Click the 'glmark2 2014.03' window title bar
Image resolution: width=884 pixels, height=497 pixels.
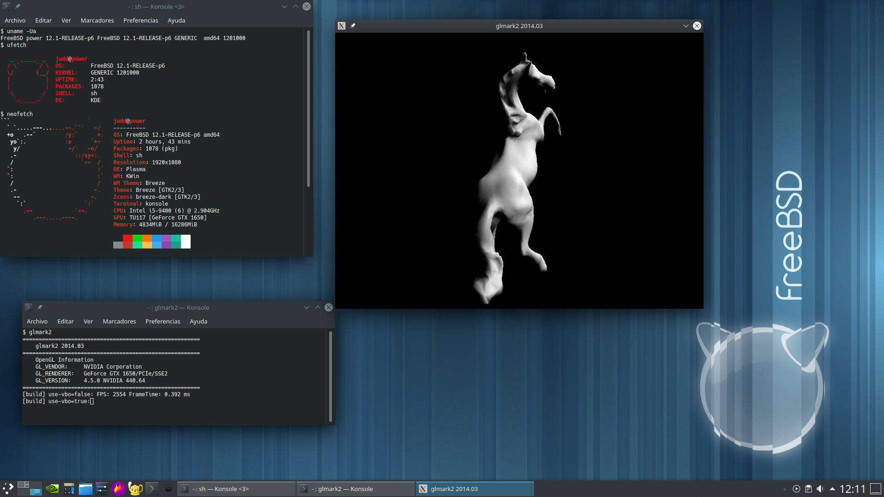point(519,26)
